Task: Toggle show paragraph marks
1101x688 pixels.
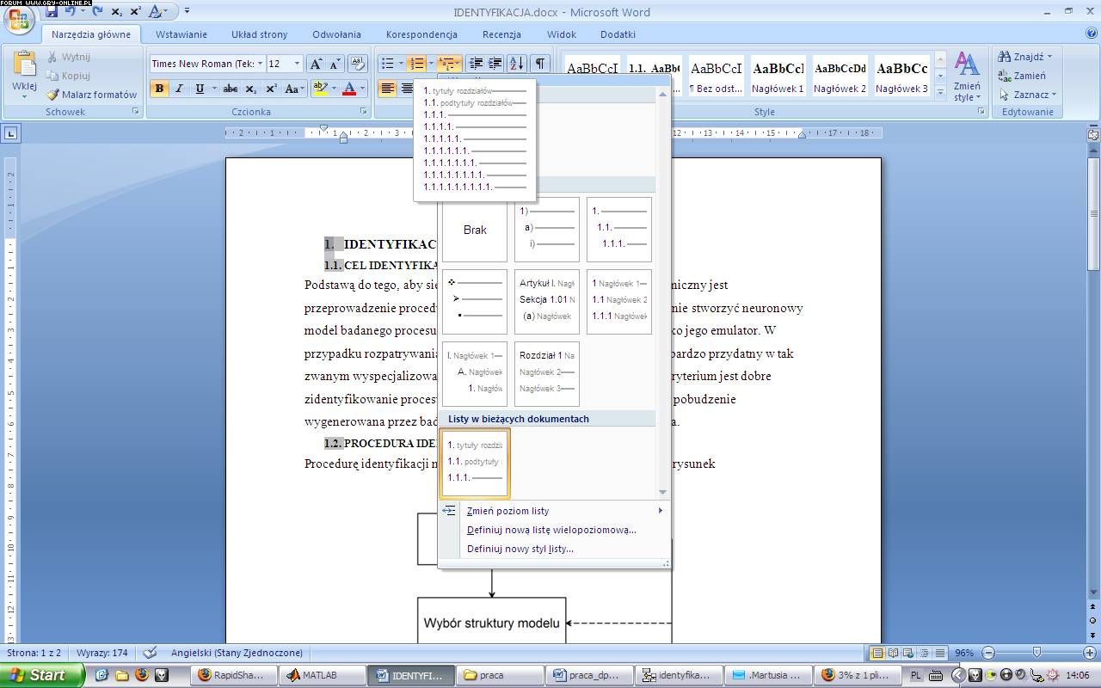Action: [539, 64]
